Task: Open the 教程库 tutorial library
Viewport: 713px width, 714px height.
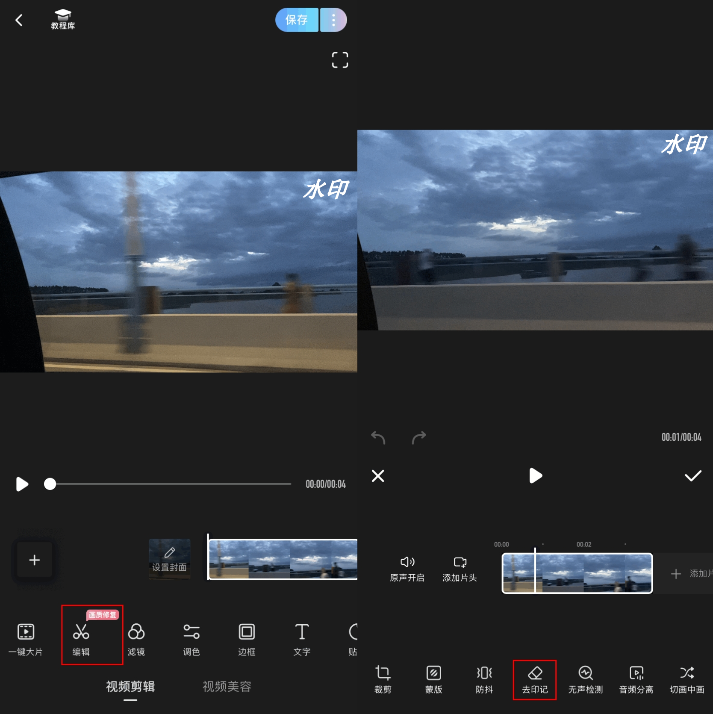Action: 63,20
